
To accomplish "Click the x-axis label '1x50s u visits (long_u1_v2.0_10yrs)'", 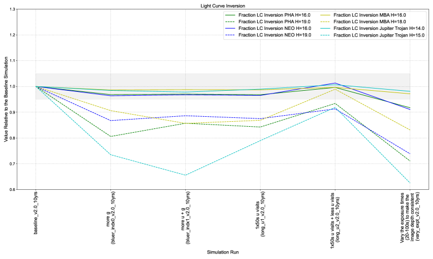I will [x=260, y=214].
